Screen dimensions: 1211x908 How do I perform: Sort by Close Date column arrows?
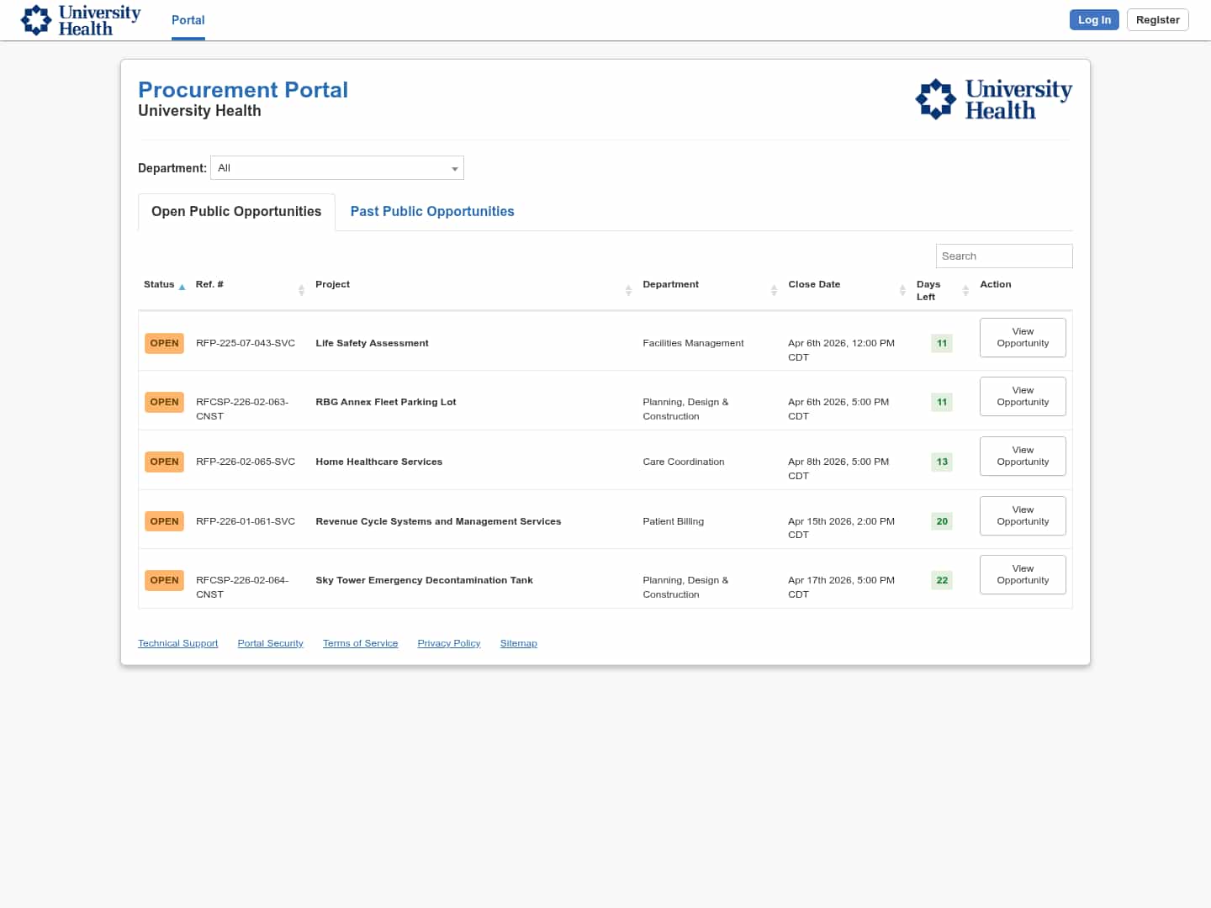[x=902, y=290]
